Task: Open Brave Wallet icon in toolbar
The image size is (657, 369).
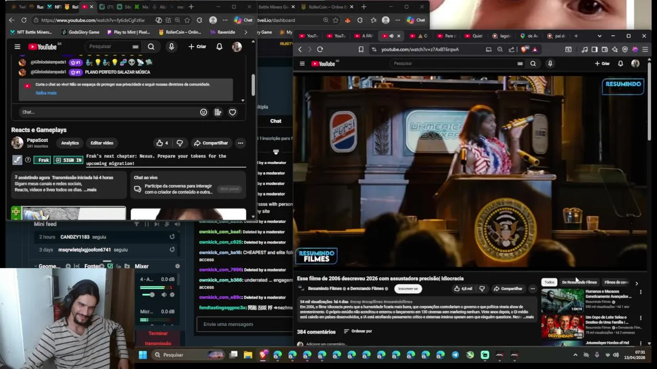Action: click(604, 49)
